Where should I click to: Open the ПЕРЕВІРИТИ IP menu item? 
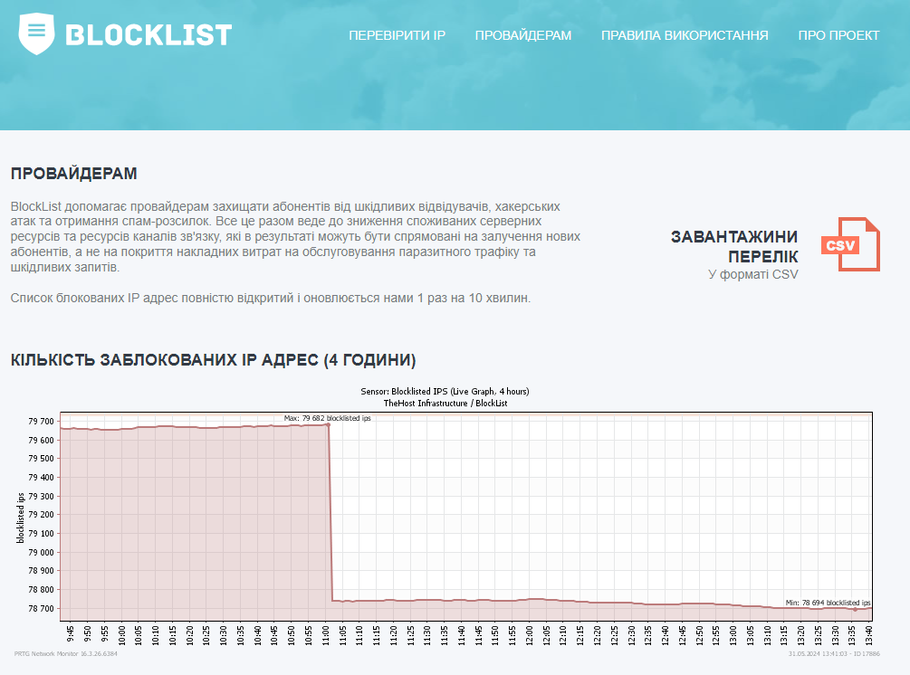click(397, 35)
